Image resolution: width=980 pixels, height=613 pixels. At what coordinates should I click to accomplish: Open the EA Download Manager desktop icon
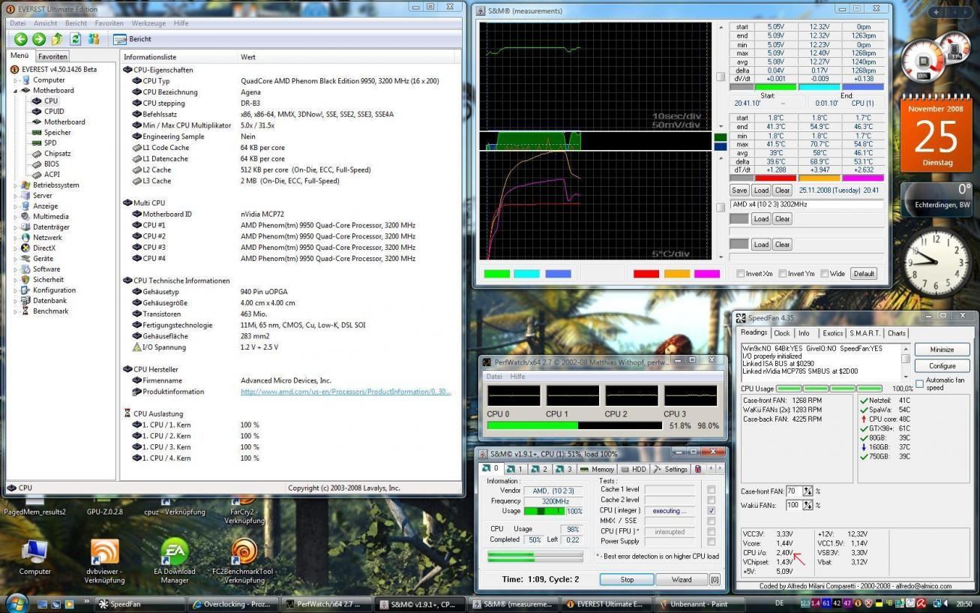click(x=175, y=561)
